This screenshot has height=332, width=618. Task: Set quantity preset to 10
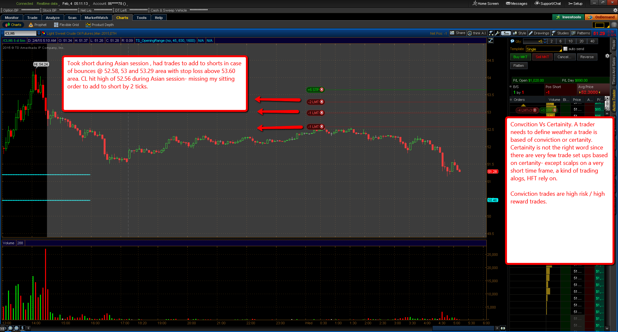click(x=570, y=41)
